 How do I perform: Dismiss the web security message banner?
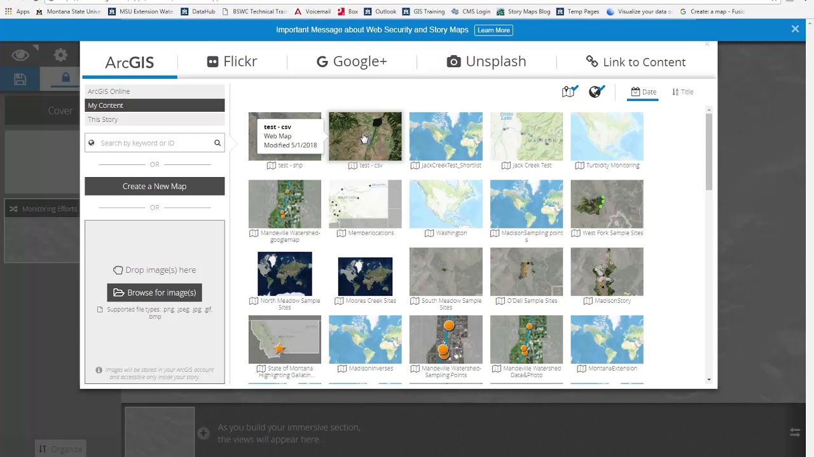tap(795, 29)
